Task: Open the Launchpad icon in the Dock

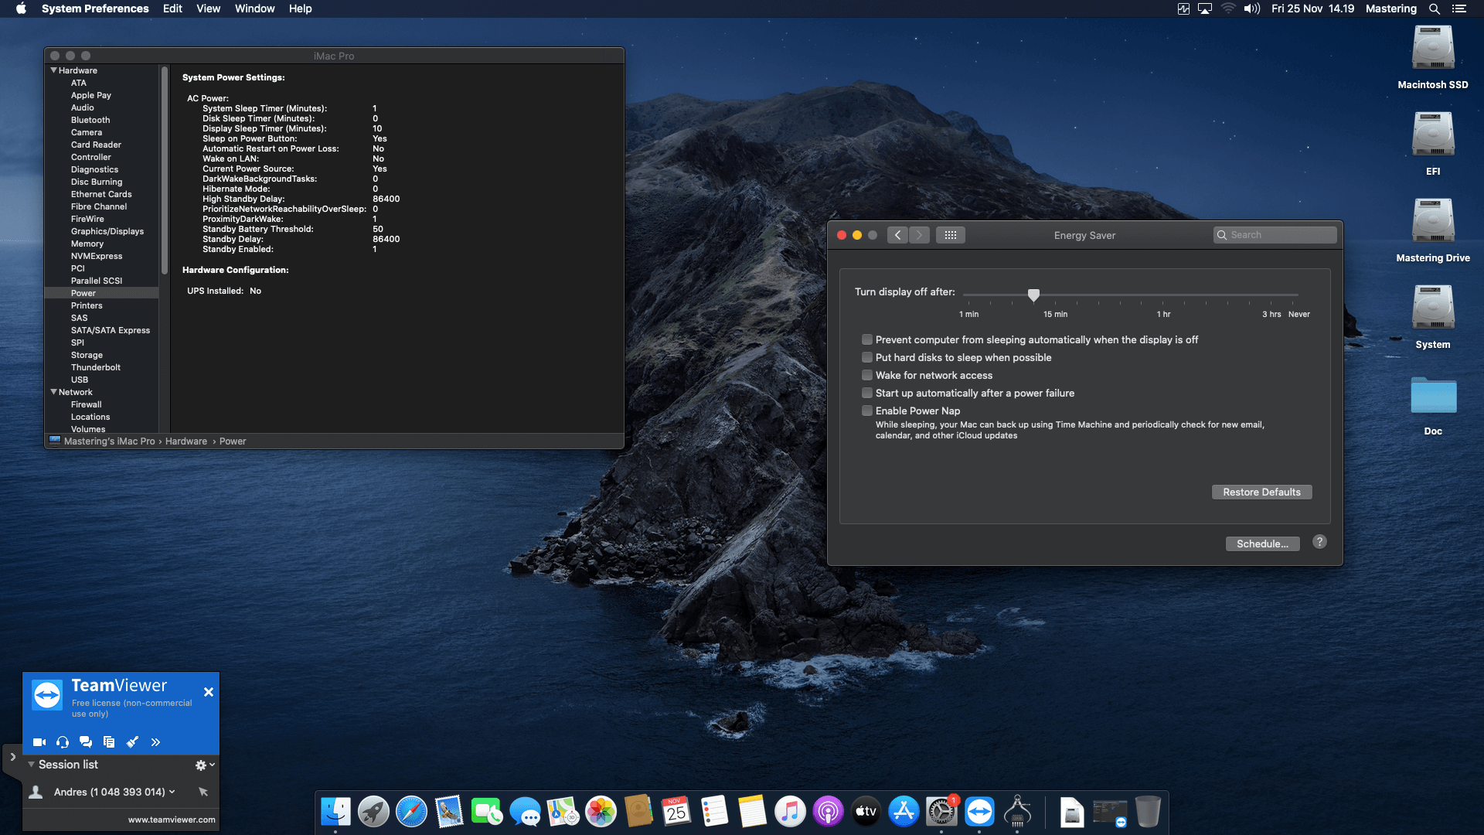Action: coord(373,811)
